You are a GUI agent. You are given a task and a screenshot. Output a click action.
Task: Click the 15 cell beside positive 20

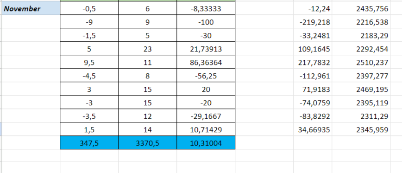[147, 89]
